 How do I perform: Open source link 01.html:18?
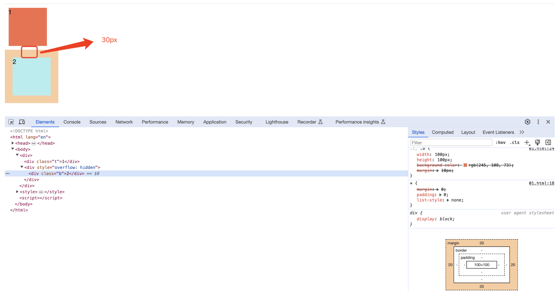(x=541, y=183)
